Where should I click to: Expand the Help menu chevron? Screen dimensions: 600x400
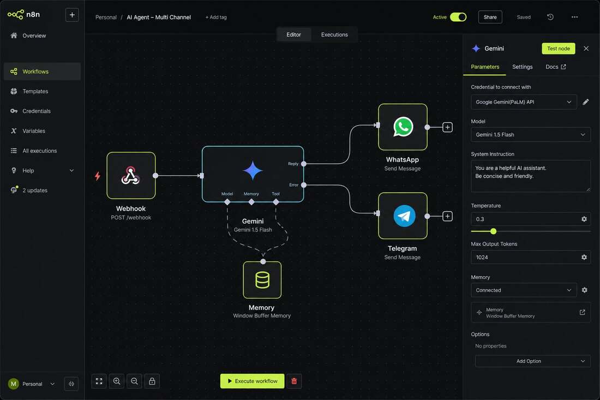click(71, 171)
